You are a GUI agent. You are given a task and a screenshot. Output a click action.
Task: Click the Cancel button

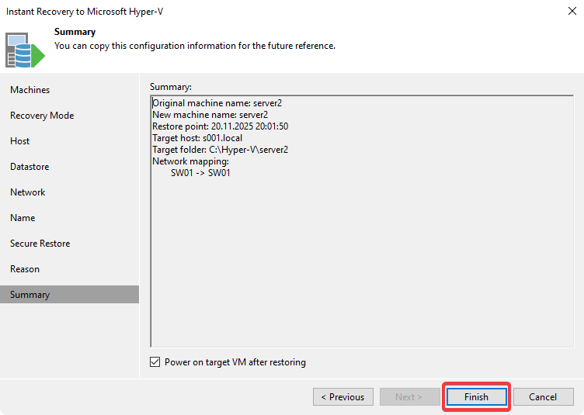[543, 396]
